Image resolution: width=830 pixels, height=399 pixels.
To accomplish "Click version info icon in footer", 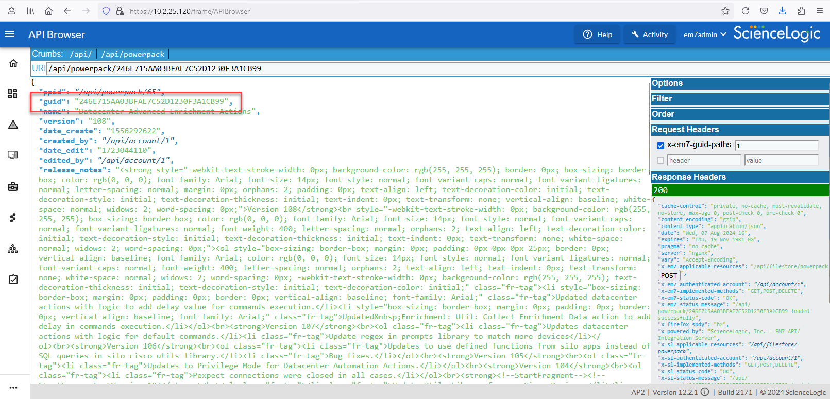I will 705,392.
